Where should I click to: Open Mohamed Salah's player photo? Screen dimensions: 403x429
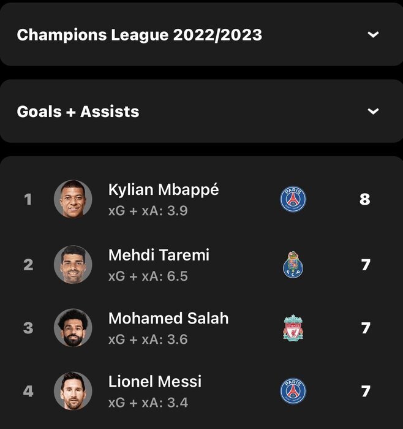click(x=73, y=328)
